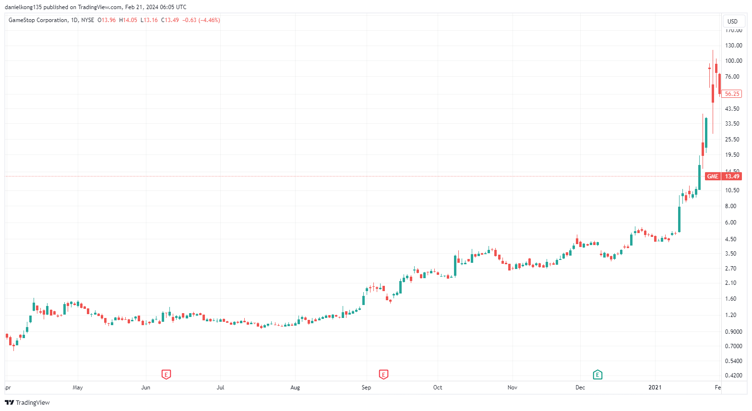The width and height of the screenshot is (752, 411).
Task: Click the GameStop Corporation chart title
Action: 38,20
